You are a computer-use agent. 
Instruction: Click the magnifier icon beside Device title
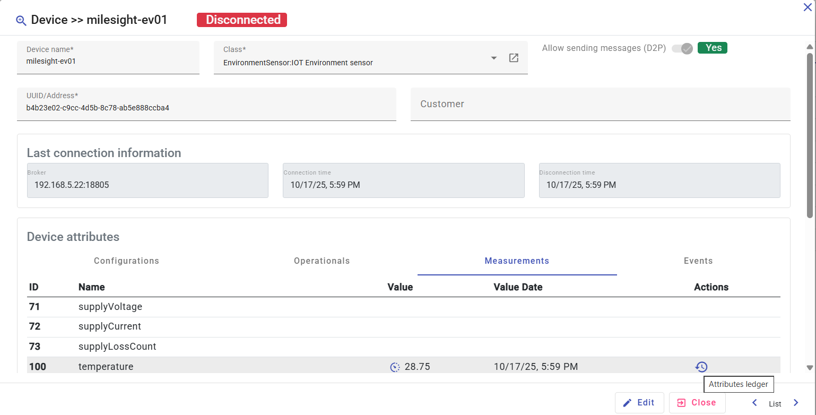[x=21, y=21]
